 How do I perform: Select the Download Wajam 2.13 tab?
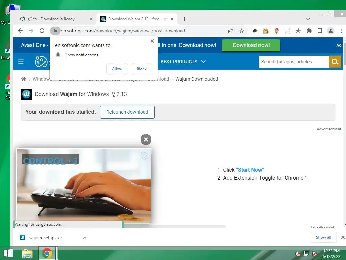click(137, 19)
